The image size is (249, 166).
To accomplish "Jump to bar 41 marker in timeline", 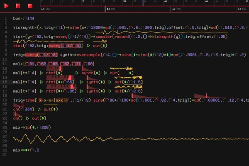I will 108,9.
